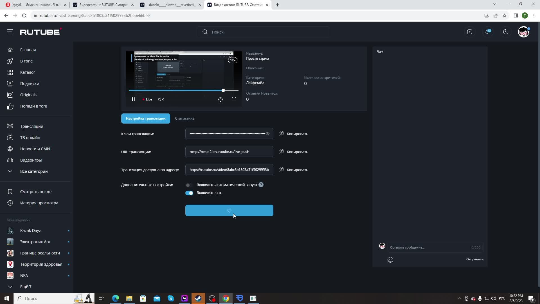Reveal the stream key with eye icon
The image size is (540, 304).
[267, 134]
